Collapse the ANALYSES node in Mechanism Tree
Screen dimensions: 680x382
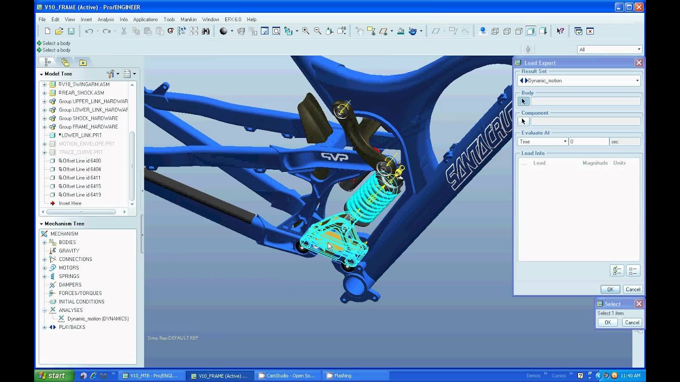coord(45,310)
